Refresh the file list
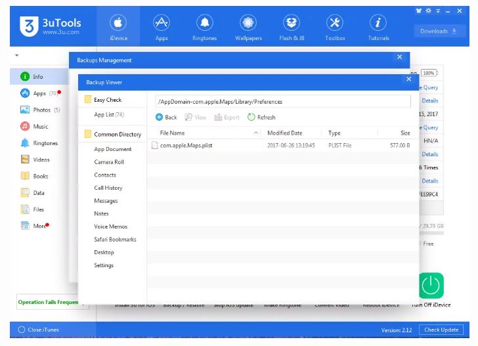Viewport: 478px width, 346px height. coord(261,117)
